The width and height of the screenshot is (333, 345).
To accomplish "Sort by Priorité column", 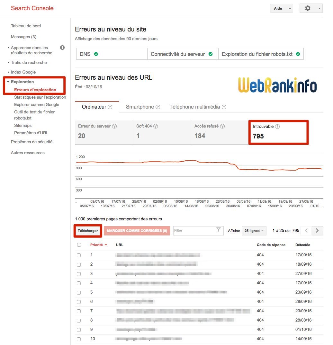I will pos(99,245).
